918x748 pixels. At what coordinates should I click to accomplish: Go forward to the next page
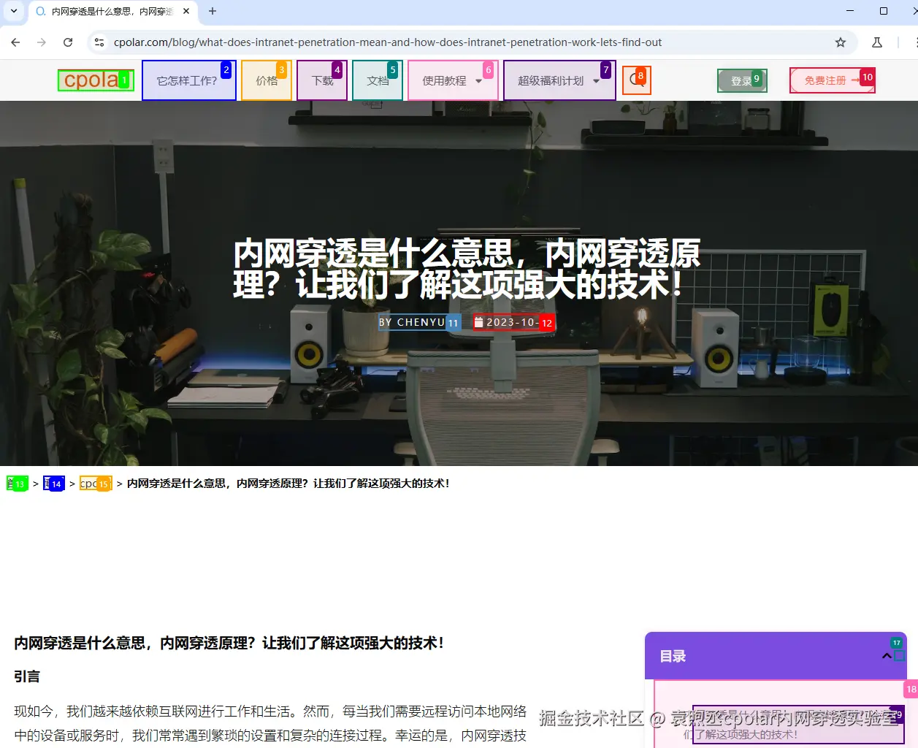(x=42, y=42)
